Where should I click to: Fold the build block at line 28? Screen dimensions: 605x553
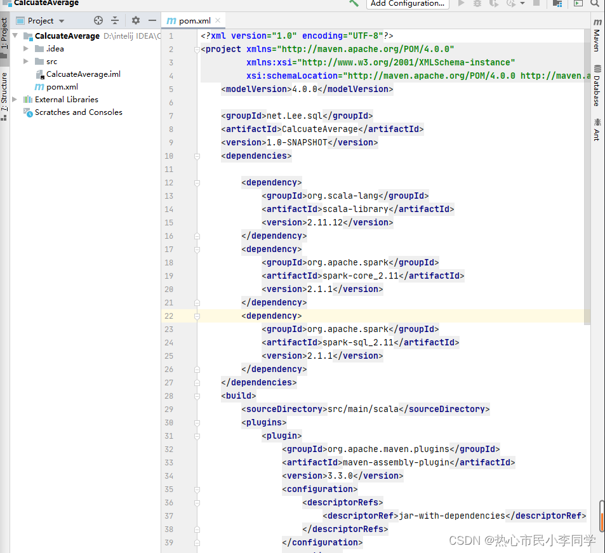pos(197,396)
